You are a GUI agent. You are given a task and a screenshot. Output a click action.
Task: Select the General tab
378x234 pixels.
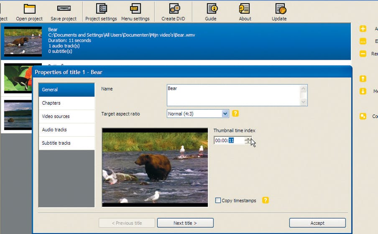[66, 90]
